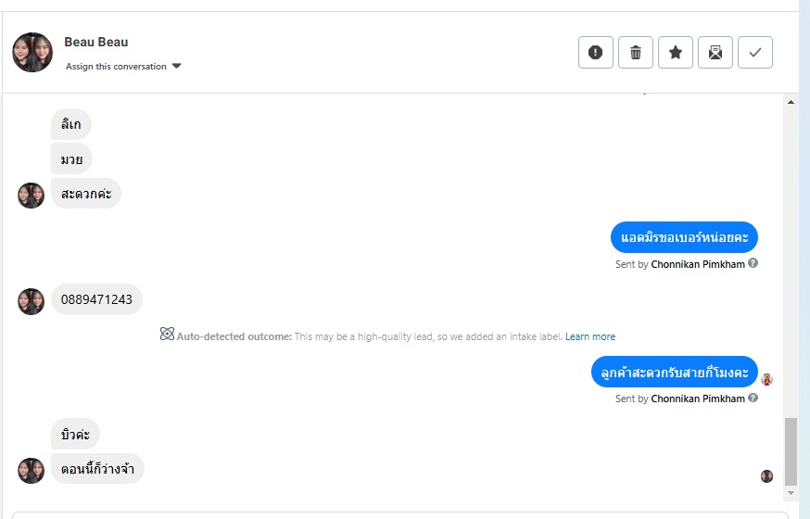This screenshot has width=810, height=519.
Task: Click Beau Beau profile picture in header
Action: click(32, 52)
